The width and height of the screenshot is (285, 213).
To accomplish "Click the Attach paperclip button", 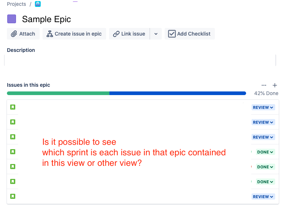I will pyautogui.click(x=23, y=34).
